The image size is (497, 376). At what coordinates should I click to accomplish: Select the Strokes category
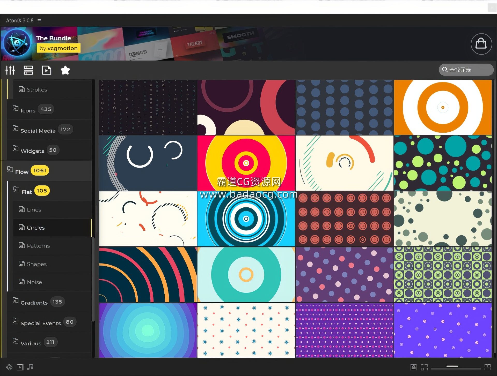[x=53, y=89]
